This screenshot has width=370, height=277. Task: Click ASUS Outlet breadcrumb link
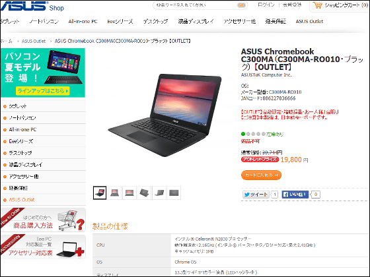coord(34,41)
